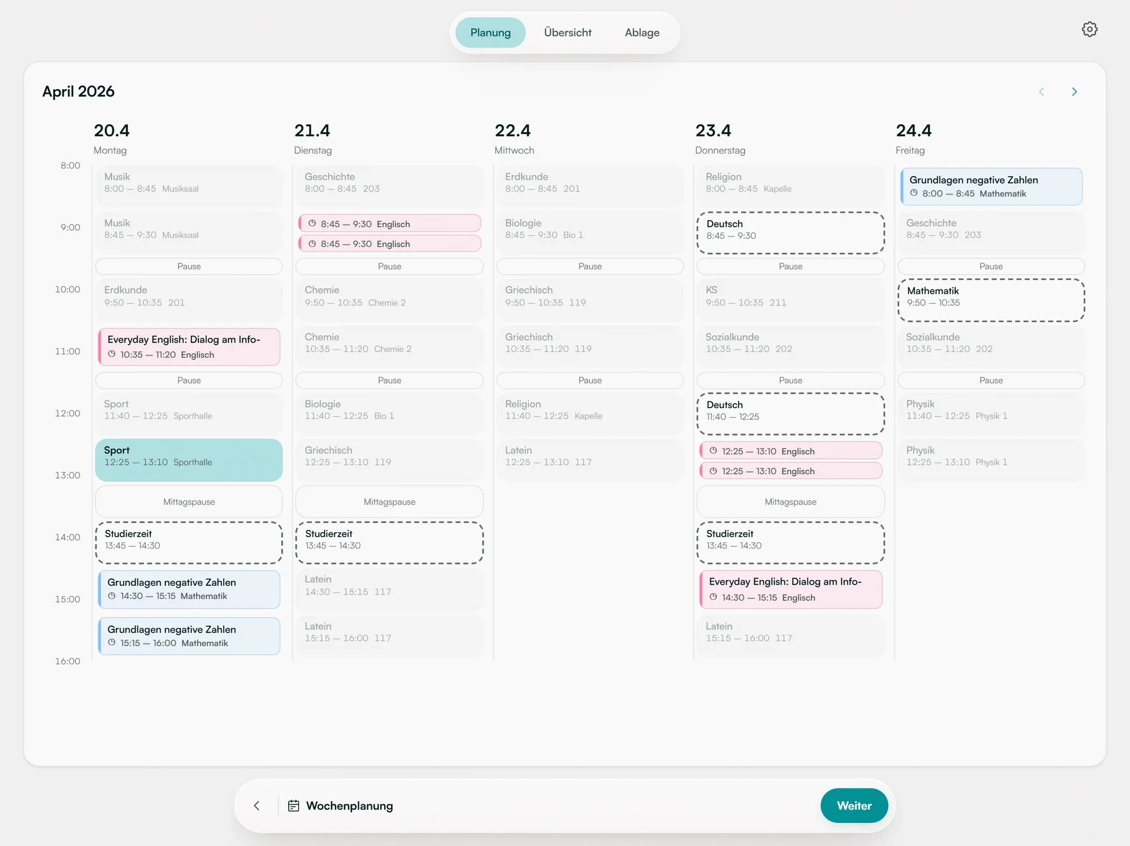Image resolution: width=1130 pixels, height=846 pixels.
Task: Select highlighted Sport 12:25 lesson on Monday
Action: point(189,459)
